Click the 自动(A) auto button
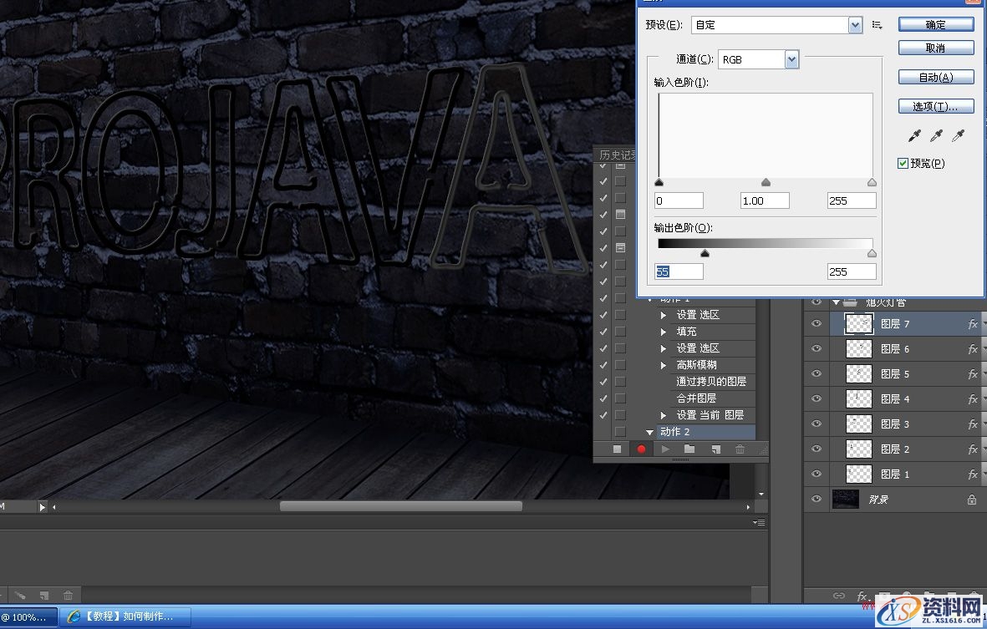Viewport: 987px width, 629px height. pos(935,78)
